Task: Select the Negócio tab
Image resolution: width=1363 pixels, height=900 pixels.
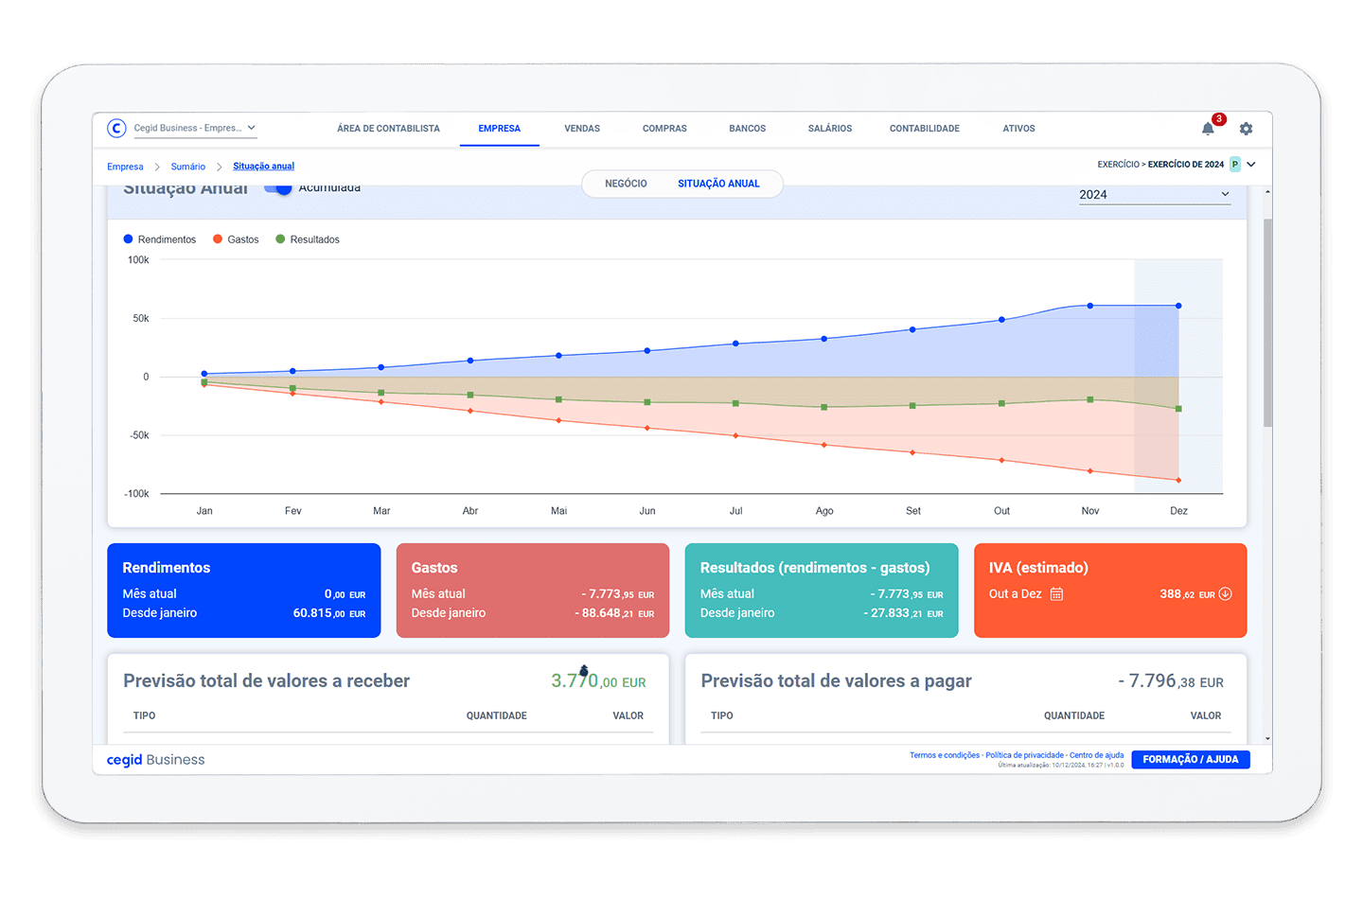Action: coord(626,184)
